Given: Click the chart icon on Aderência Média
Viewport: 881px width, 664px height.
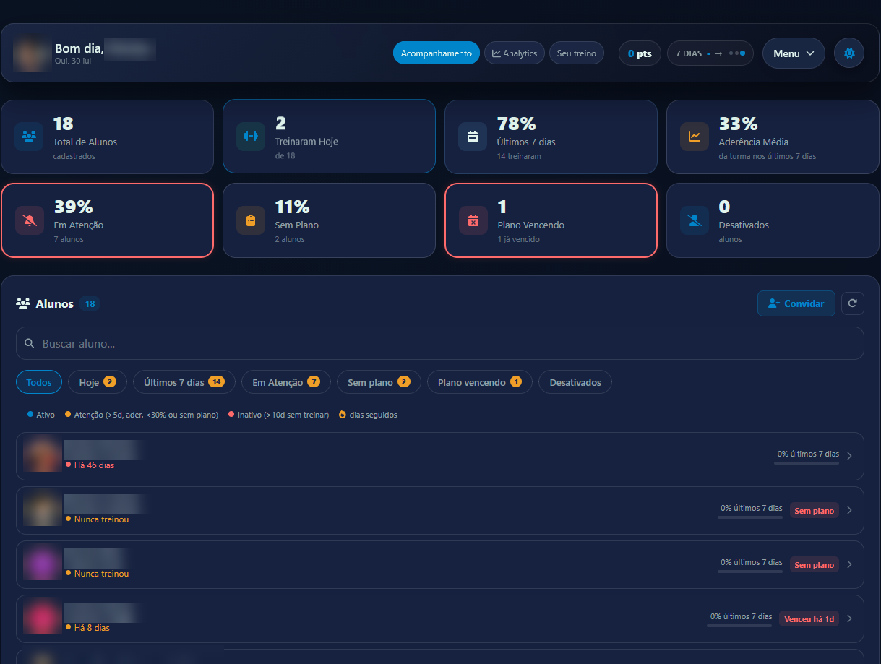Looking at the screenshot, I should 695,137.
